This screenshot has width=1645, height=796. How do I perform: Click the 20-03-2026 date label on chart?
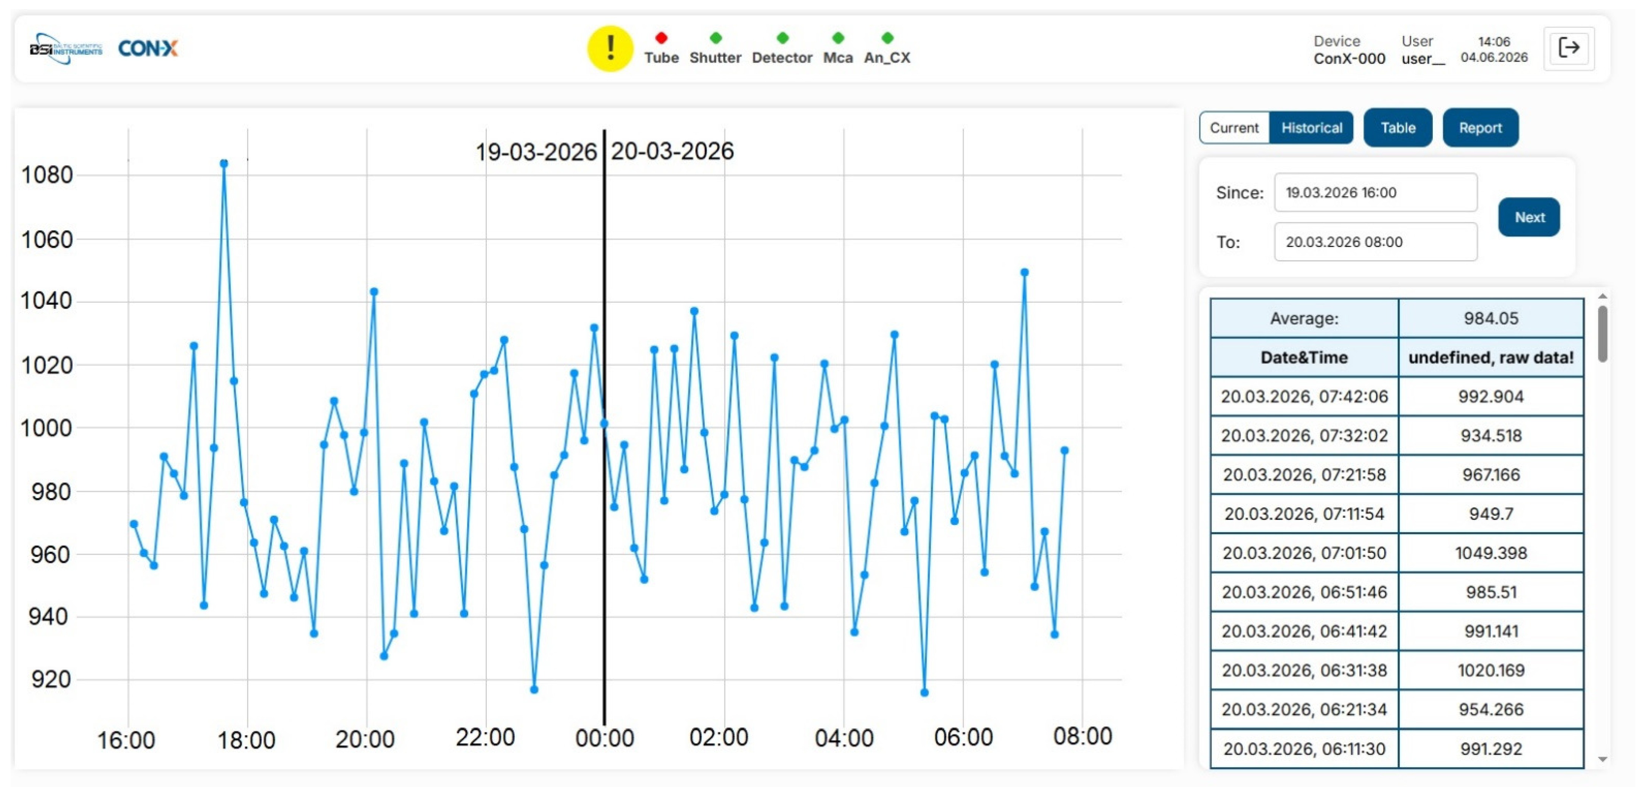point(672,151)
